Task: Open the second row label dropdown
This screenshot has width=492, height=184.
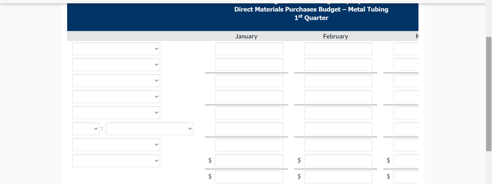Action: [x=116, y=65]
